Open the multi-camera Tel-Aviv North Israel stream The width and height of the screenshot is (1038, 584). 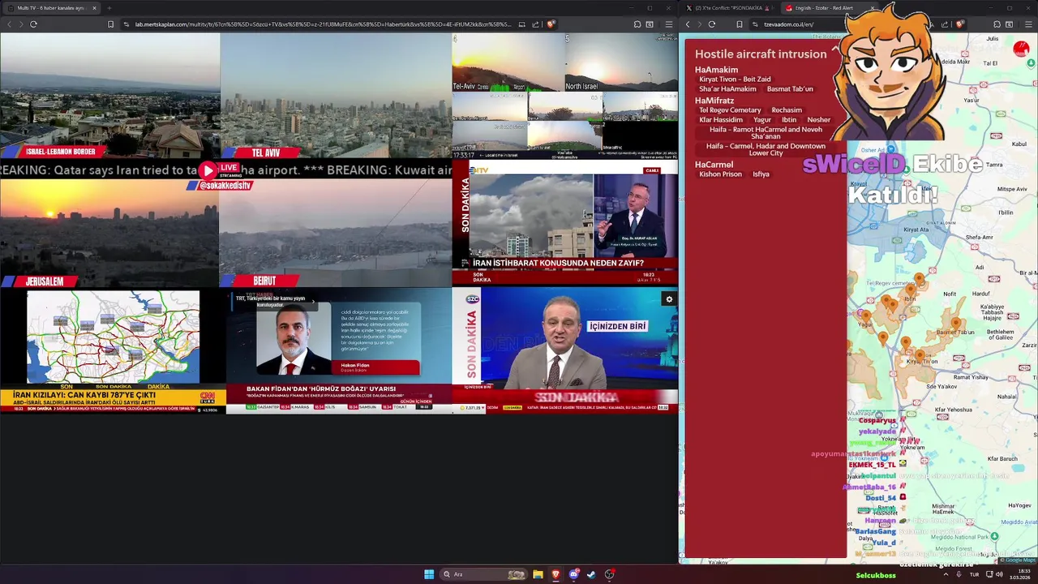click(565, 95)
